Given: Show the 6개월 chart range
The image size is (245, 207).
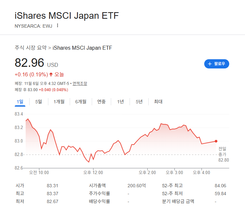Looking at the screenshot, I should [81, 102].
